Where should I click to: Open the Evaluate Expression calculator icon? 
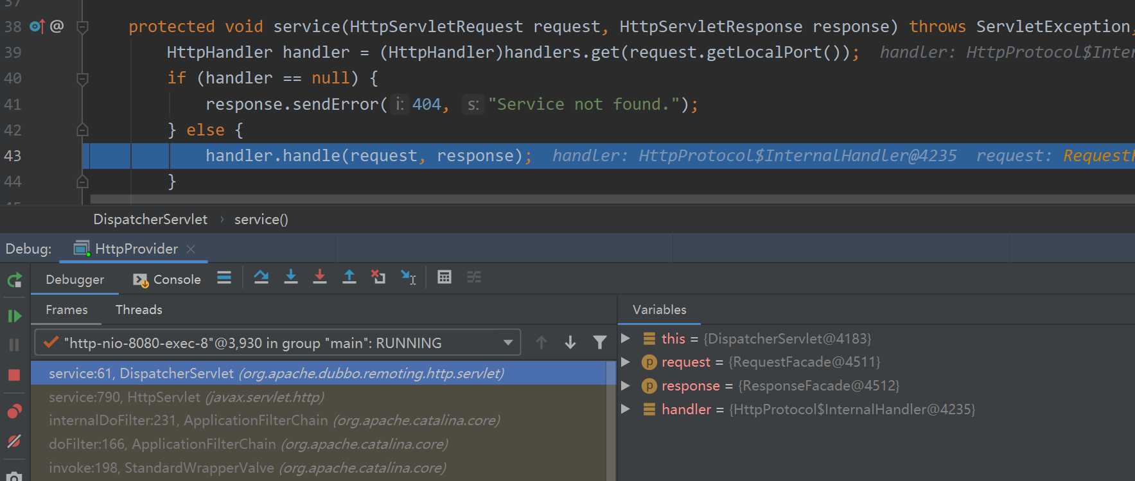pyautogui.click(x=444, y=277)
